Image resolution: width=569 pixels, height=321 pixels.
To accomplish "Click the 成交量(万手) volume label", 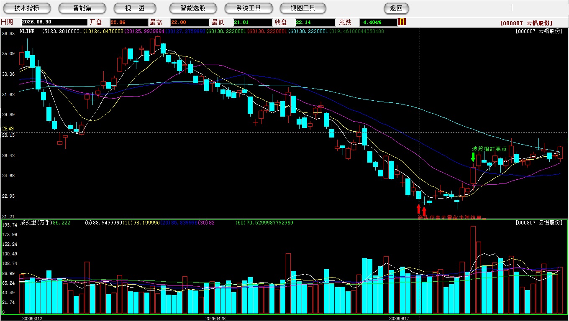I will tap(36, 223).
